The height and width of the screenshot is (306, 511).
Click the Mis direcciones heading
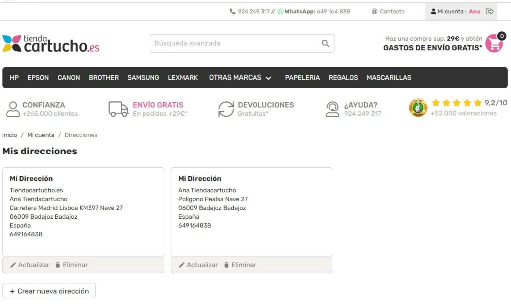[x=40, y=151]
